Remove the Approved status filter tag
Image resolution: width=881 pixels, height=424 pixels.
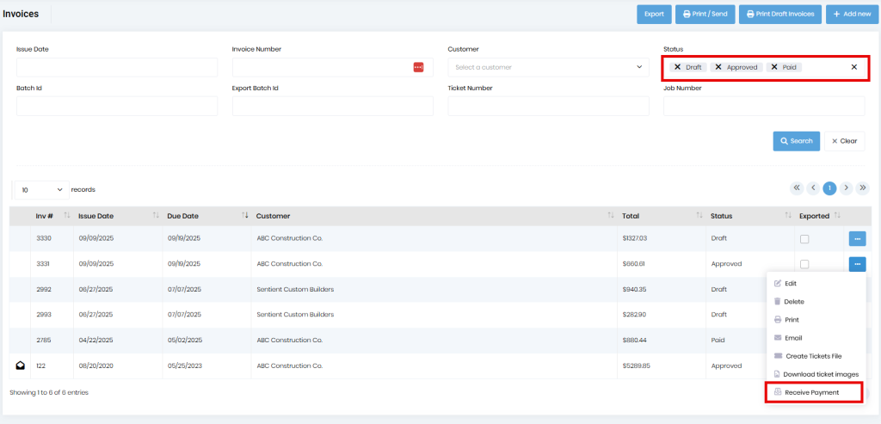click(x=718, y=67)
